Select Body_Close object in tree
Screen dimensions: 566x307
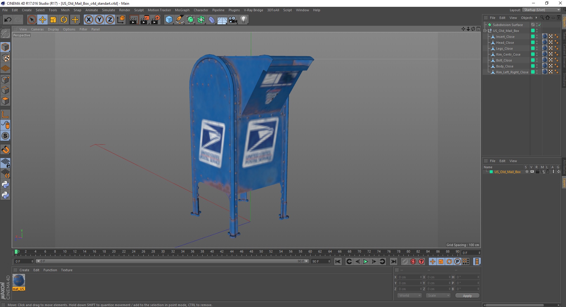point(504,66)
